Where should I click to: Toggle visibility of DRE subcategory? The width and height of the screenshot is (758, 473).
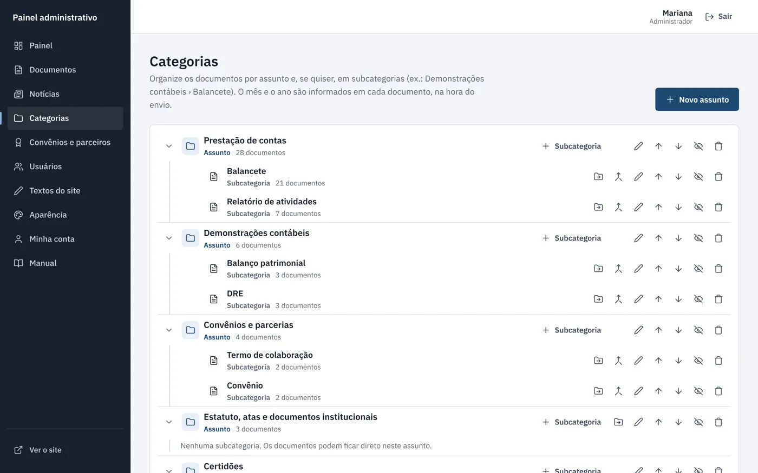point(698,299)
